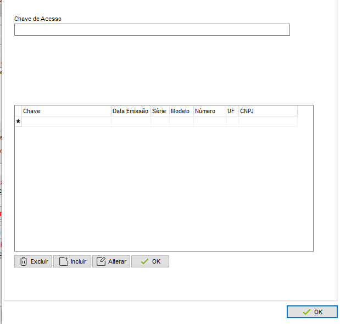Select the Data Emissão cell in the new row
The width and height of the screenshot is (340, 324).
[131, 121]
